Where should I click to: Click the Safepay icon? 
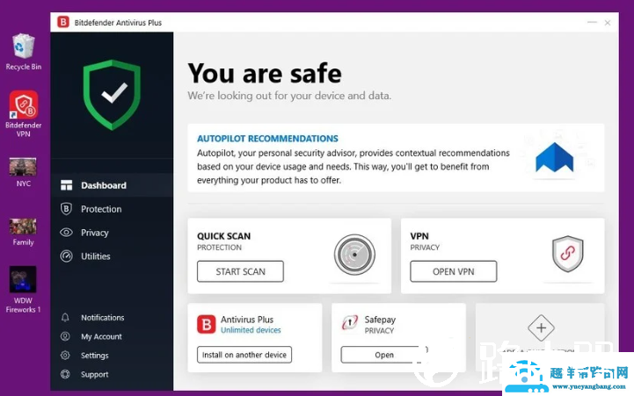point(350,323)
